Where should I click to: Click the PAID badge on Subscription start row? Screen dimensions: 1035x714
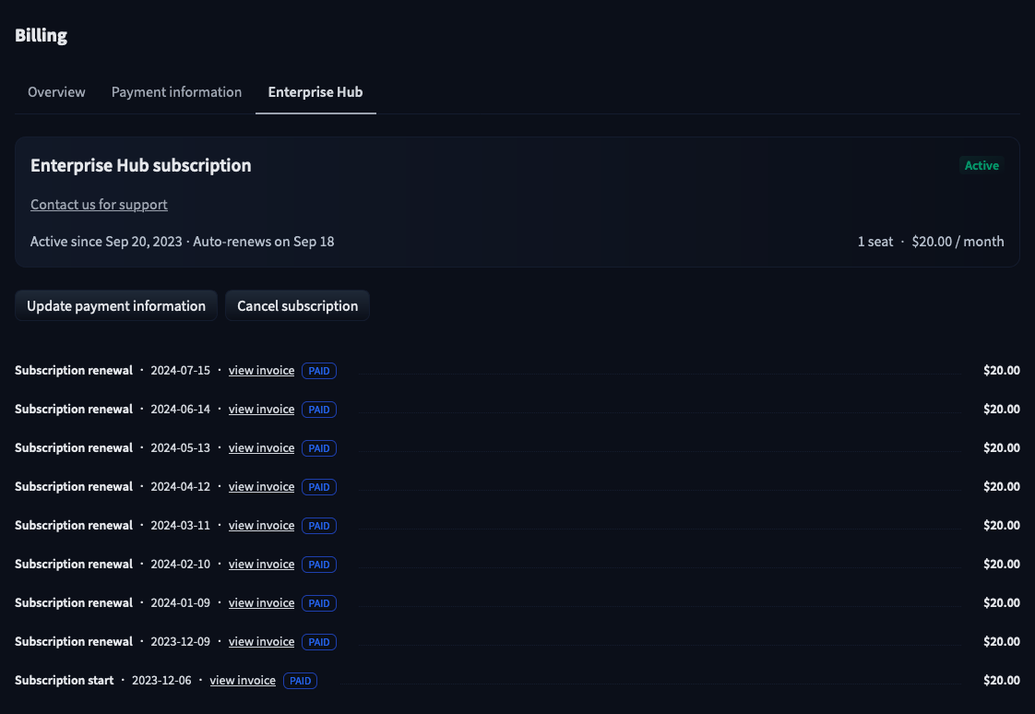[x=300, y=681]
